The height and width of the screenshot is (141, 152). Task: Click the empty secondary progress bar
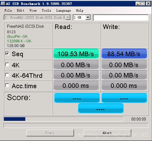[x=76, y=125]
